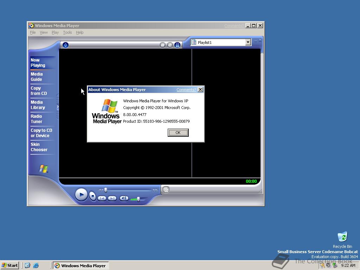Click Show Desktop quick launch icon
Viewport: 360px width, 270px height.
click(x=27, y=265)
